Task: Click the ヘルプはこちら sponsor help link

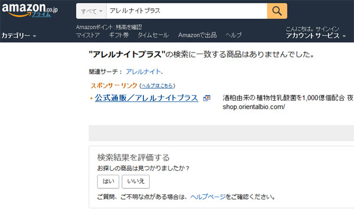Action: pos(157,85)
